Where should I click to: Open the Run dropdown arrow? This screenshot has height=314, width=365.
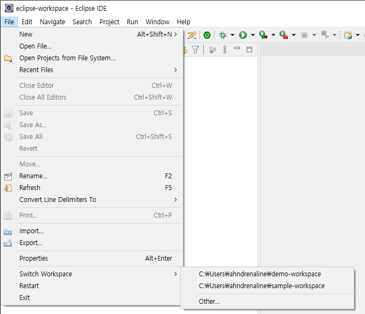pos(253,35)
